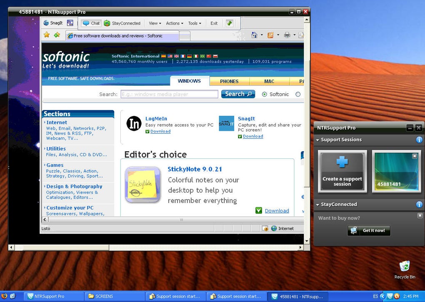
Task: Open the Utilities section
Action: point(56,149)
